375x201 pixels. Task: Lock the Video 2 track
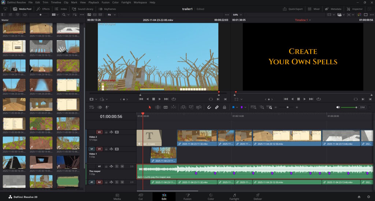(x=106, y=132)
